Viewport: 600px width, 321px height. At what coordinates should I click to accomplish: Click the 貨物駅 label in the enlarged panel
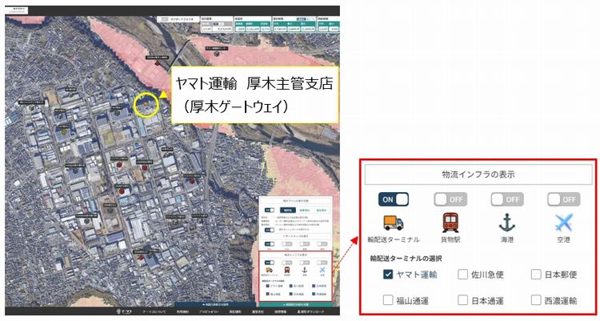coord(450,240)
